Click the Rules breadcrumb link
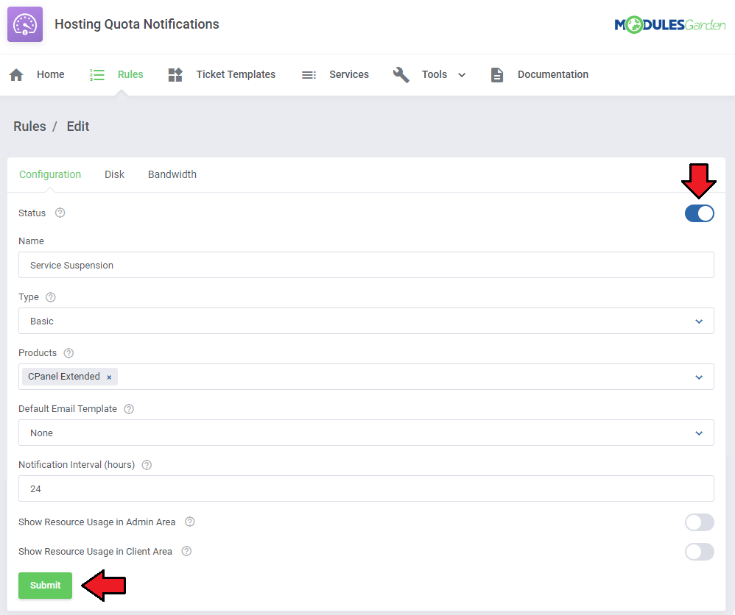 coord(29,127)
